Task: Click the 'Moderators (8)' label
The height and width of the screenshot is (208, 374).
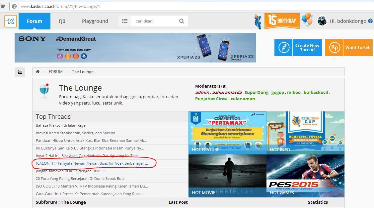Action: 211,86
